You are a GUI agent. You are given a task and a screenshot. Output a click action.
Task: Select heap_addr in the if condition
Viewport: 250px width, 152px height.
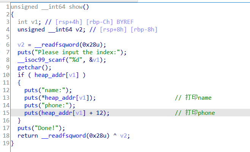50,75
